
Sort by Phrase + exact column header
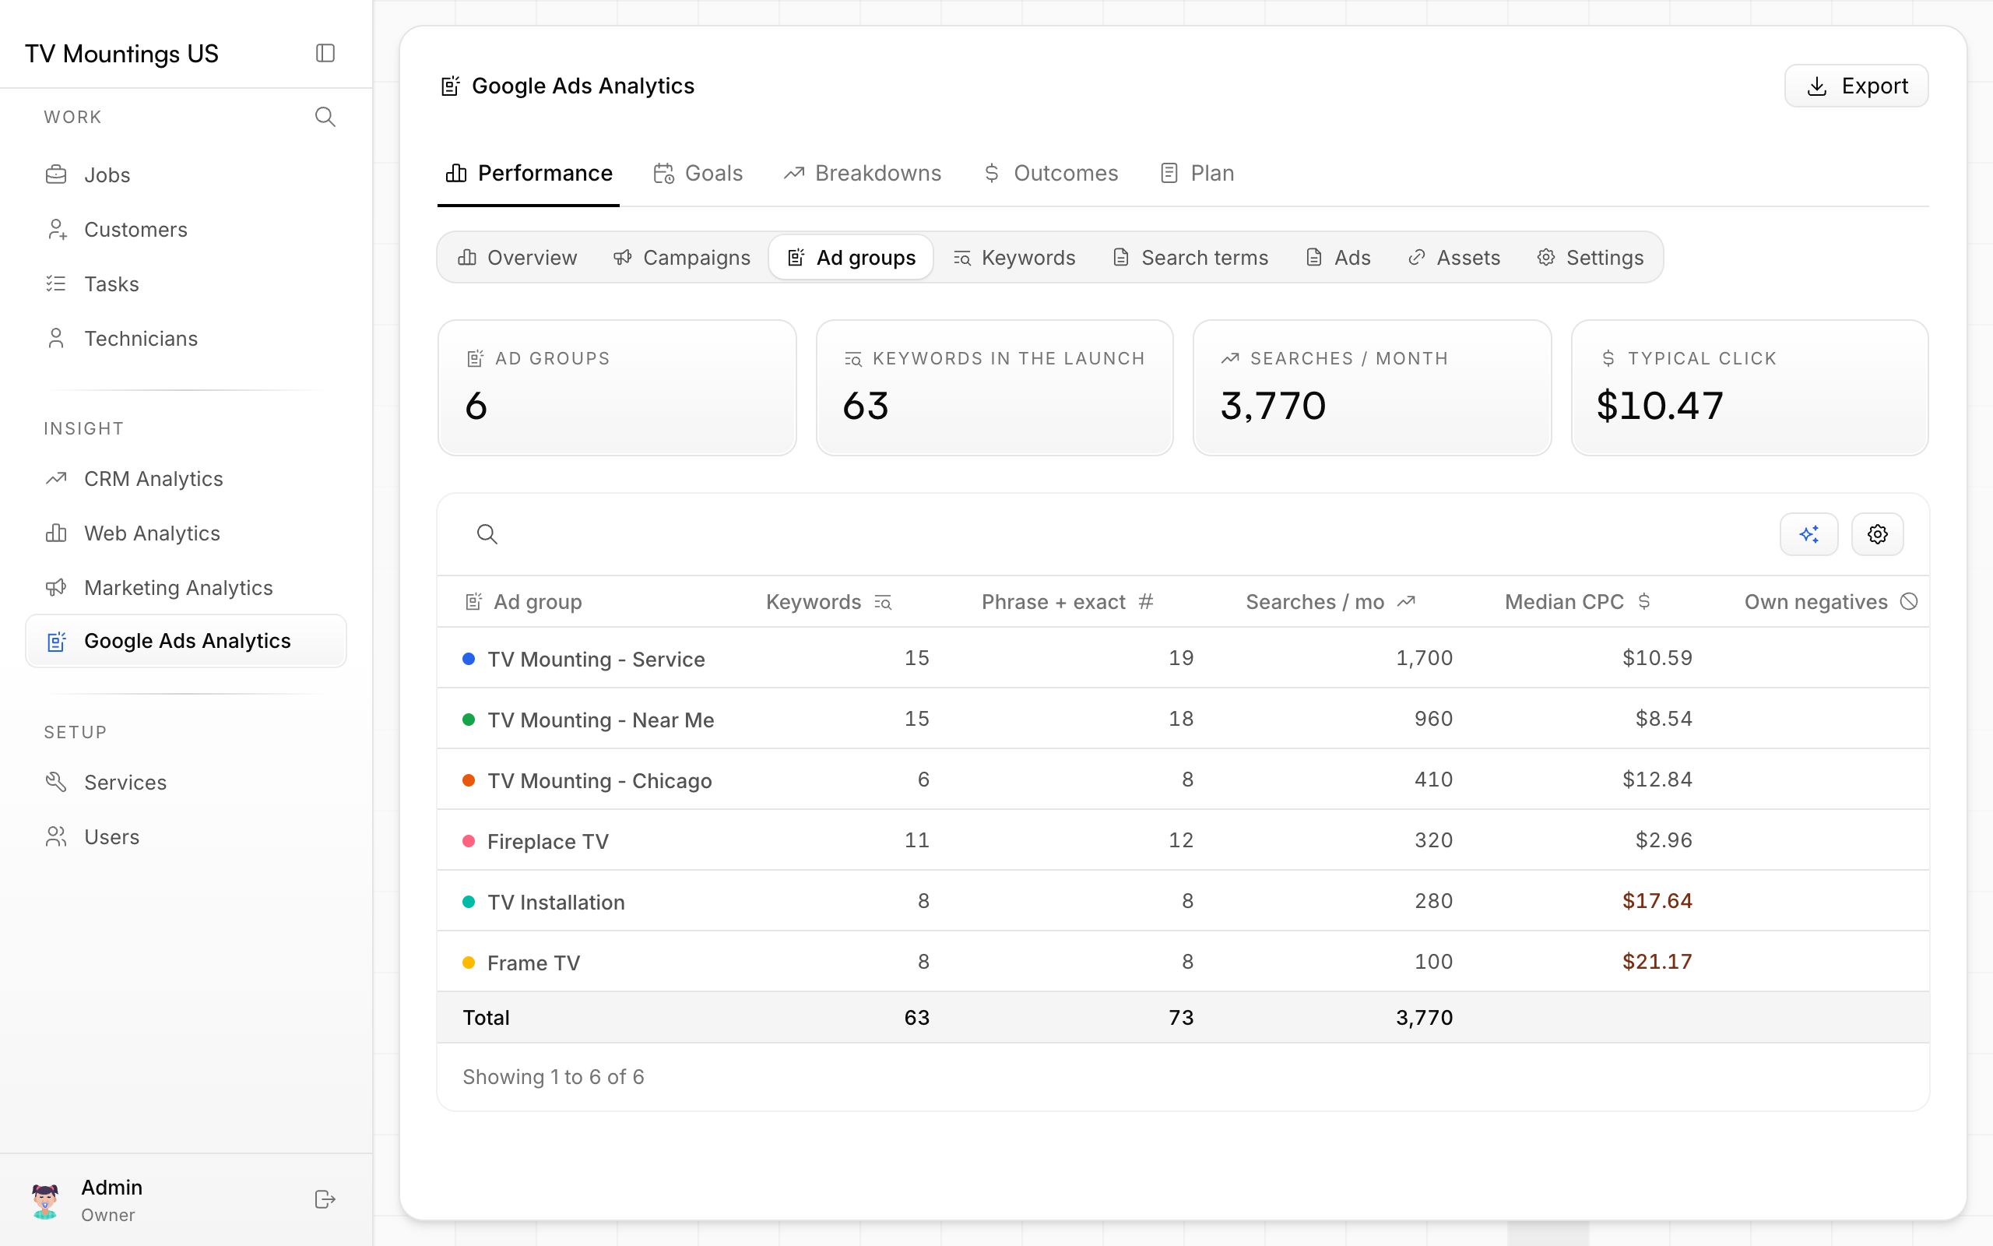pos(1067,603)
